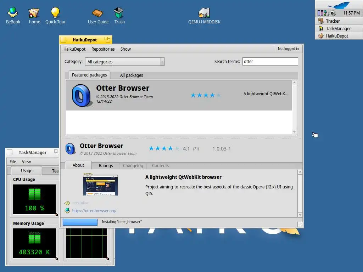This screenshot has height=272, width=363.
Task: Click the volume tray icon
Action: (x=333, y=13)
